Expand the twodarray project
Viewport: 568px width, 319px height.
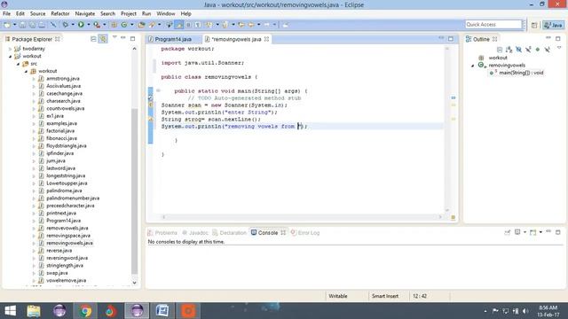pos(11,49)
